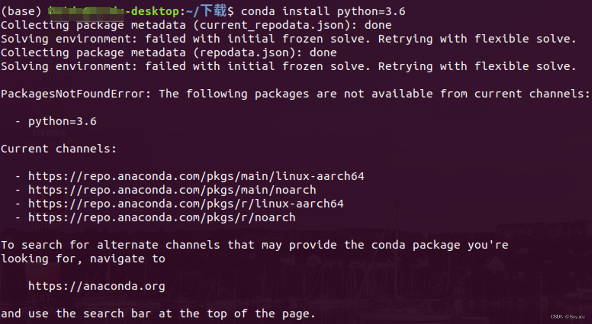Click the To search for alternate channels line
The image size is (592, 324).
pyautogui.click(x=254, y=245)
